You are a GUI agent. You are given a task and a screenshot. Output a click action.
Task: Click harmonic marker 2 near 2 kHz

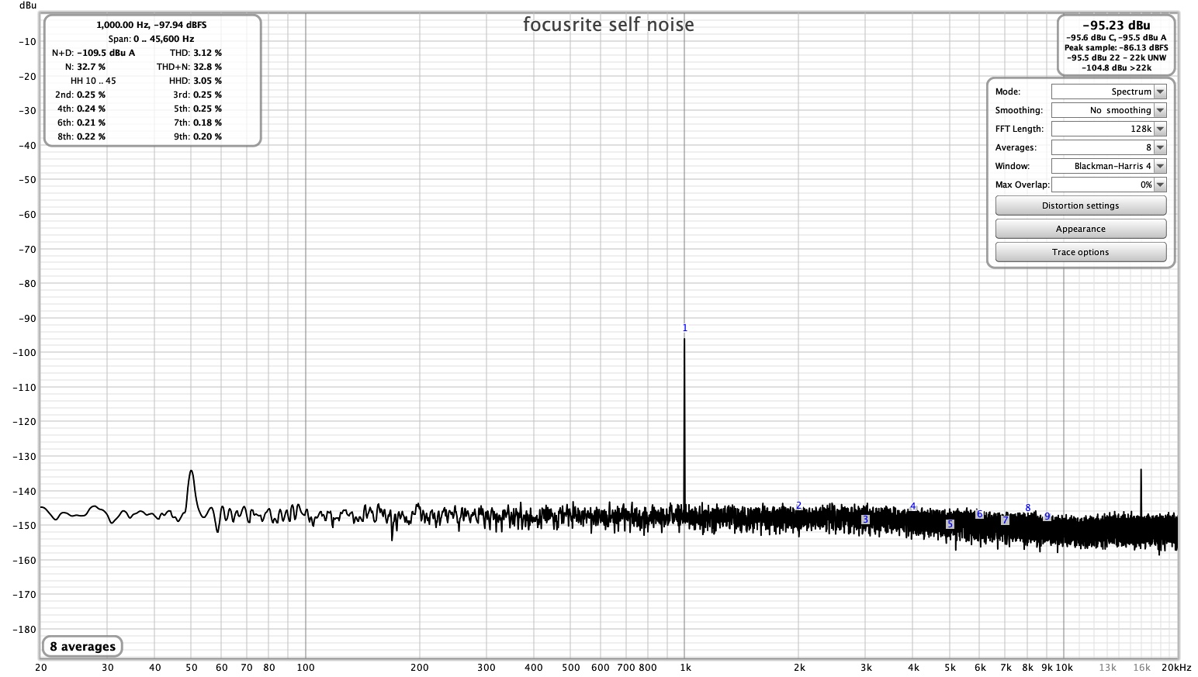798,506
